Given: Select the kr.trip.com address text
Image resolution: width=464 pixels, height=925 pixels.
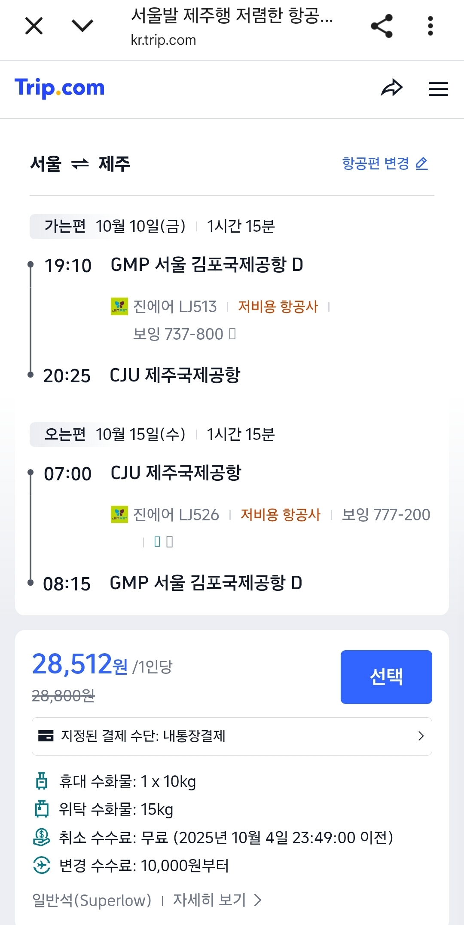Looking at the screenshot, I should (x=163, y=40).
